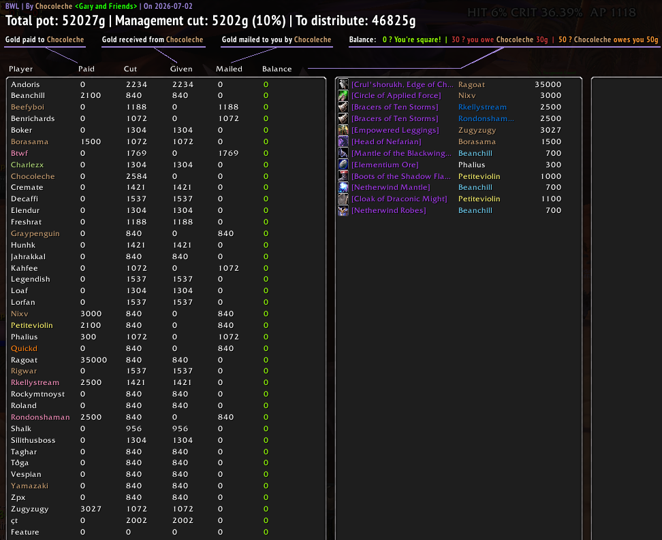Click the Elementium Ore item icon

343,165
